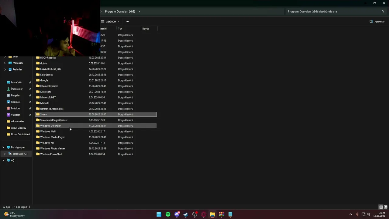
Task: Click the pin icon next to İndirilenler
Action: [x=30, y=89]
